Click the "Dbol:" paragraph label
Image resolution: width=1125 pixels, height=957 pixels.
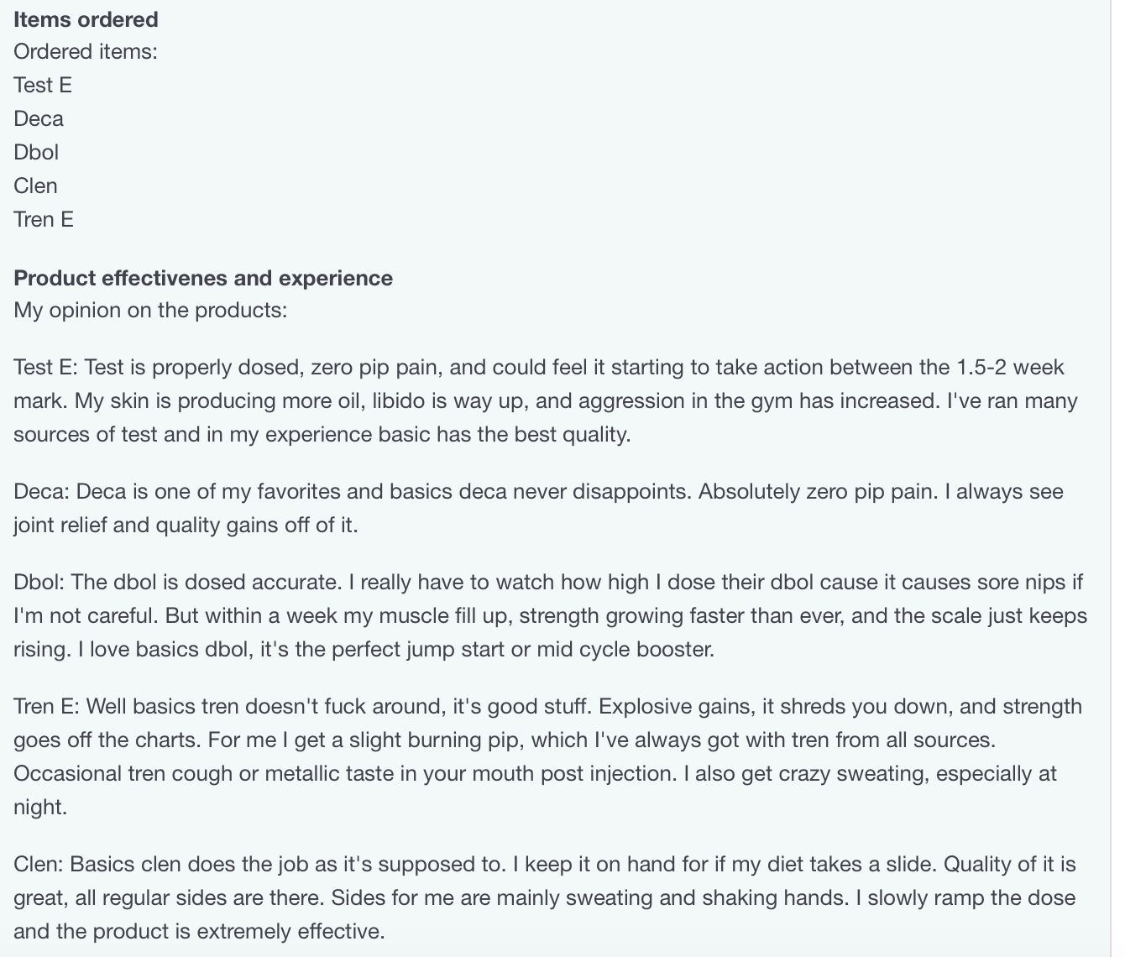[x=40, y=583]
